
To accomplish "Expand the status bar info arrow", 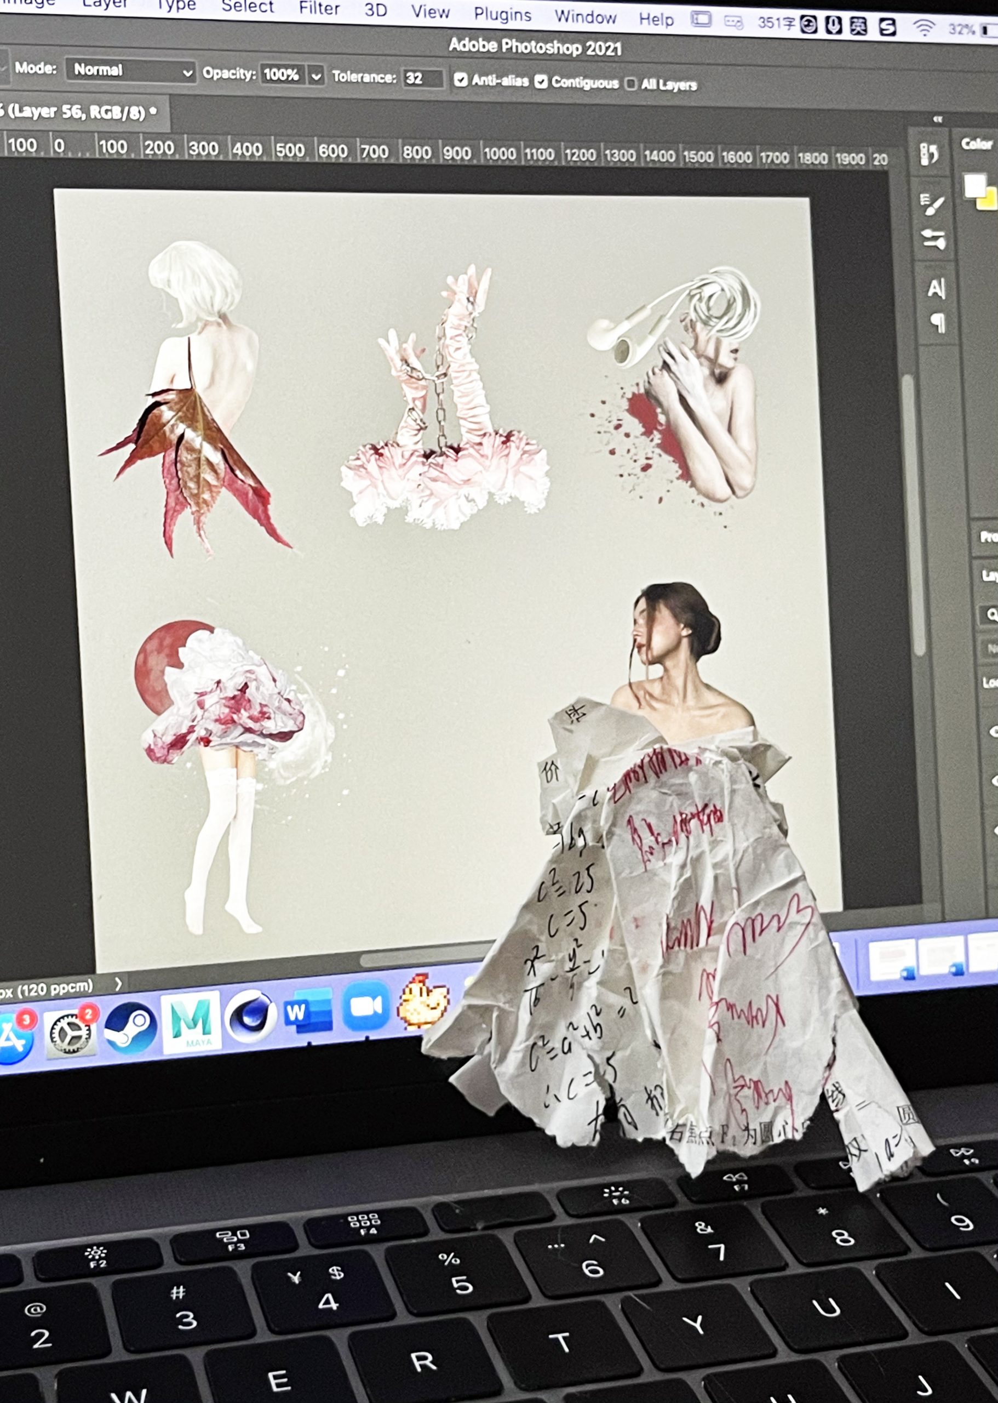I will (x=119, y=984).
